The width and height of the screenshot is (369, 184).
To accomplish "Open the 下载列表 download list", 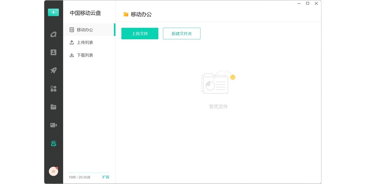I will 85,55.
